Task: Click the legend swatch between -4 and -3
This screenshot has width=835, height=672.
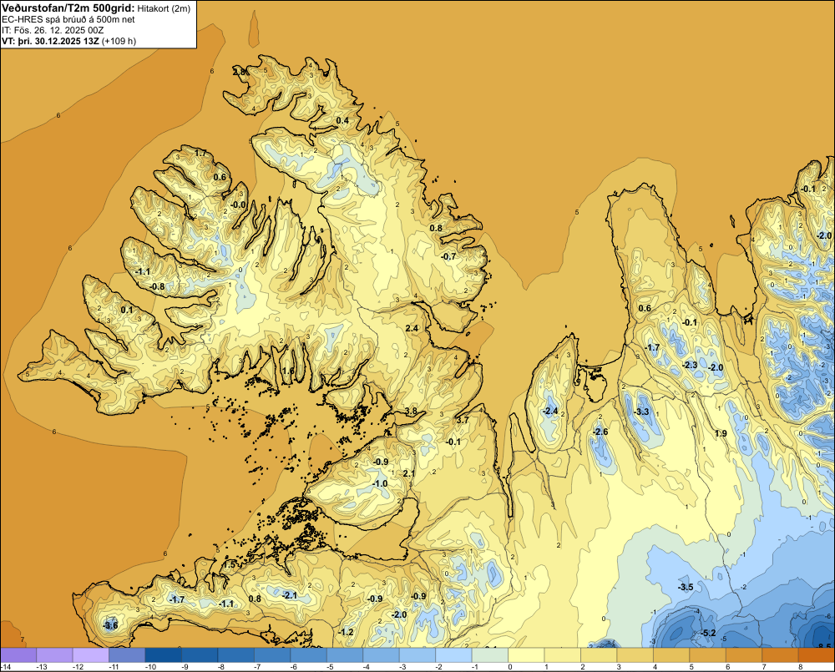Action: click(x=381, y=655)
